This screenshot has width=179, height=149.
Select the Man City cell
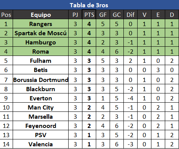point(41,107)
